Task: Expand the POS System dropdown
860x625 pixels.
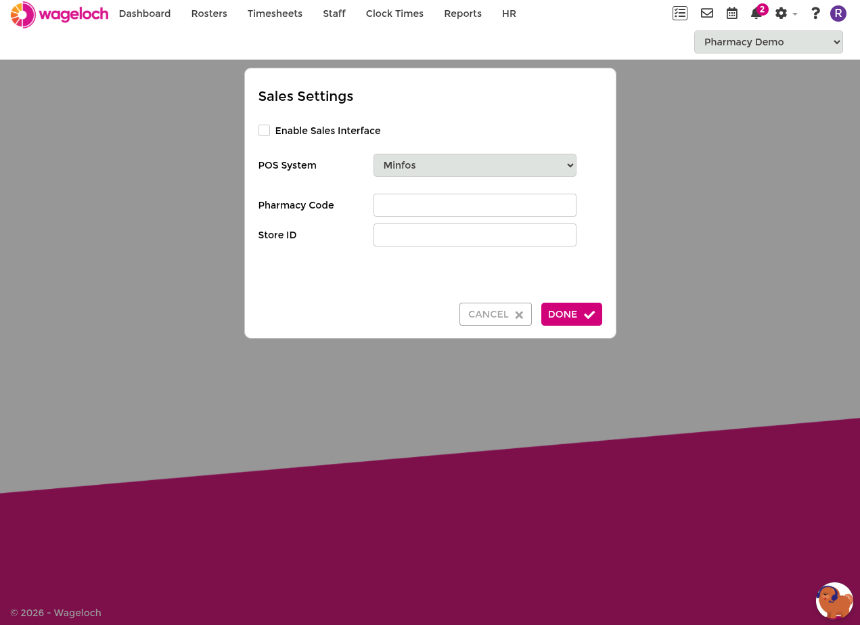Action: (x=475, y=165)
